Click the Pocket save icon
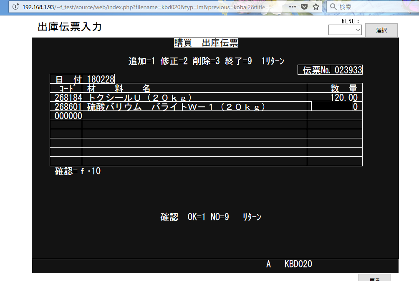419x281 pixels. click(305, 7)
